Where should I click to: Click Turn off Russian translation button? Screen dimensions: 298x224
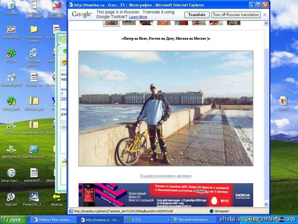click(235, 14)
